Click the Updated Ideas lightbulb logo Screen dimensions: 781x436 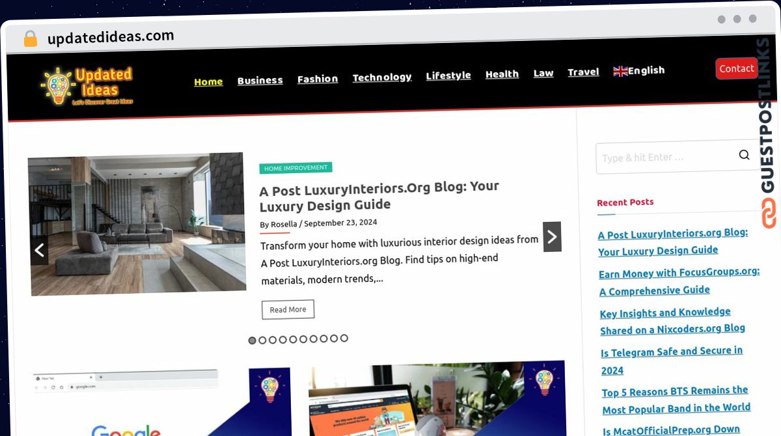88,86
